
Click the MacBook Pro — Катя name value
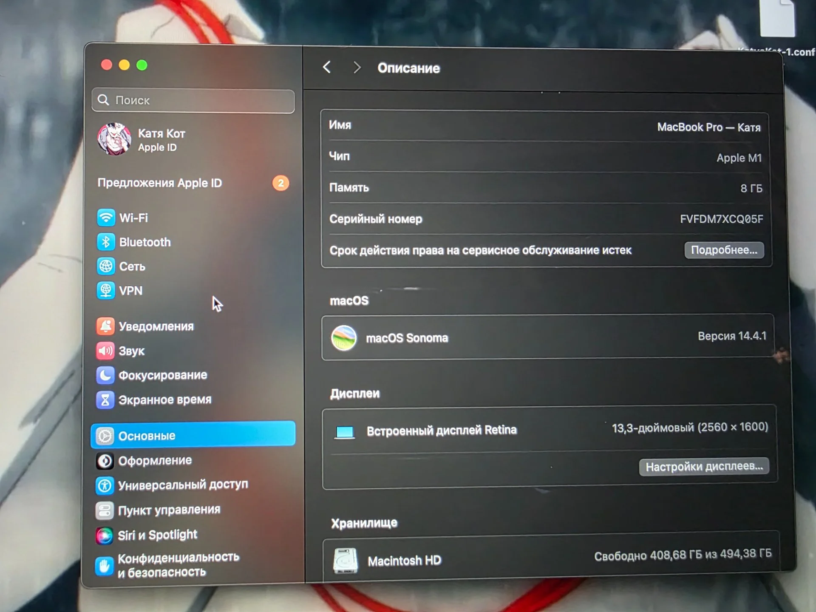pyautogui.click(x=709, y=127)
